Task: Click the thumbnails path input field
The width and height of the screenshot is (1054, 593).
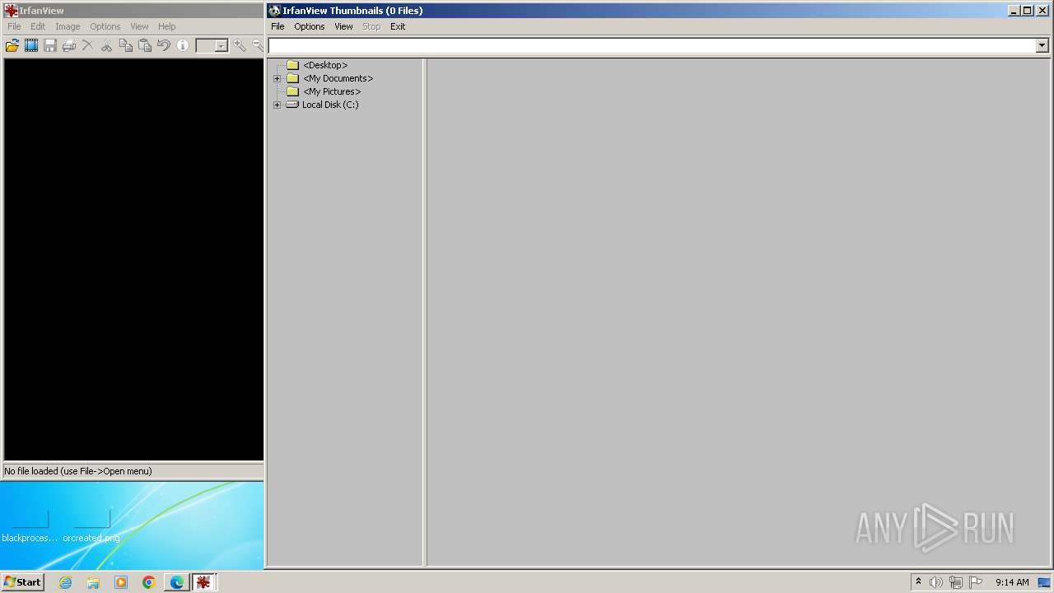Action: [x=651, y=46]
